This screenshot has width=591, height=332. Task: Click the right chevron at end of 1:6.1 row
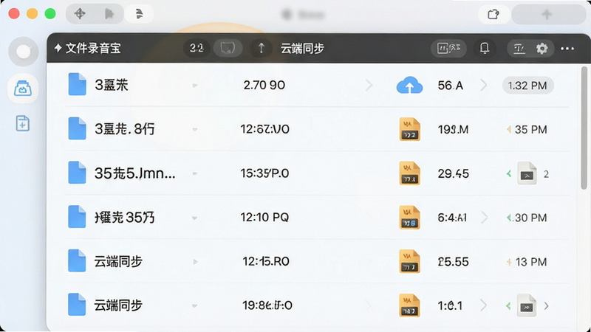pos(547,306)
